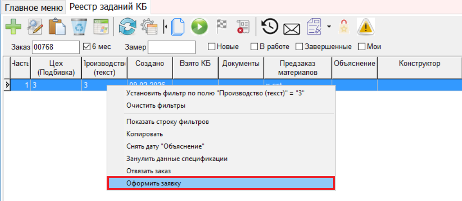Click the green plus add icon

[x=13, y=26]
